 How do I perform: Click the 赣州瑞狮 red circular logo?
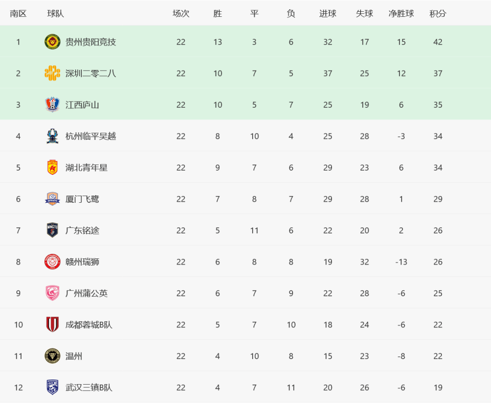click(52, 262)
